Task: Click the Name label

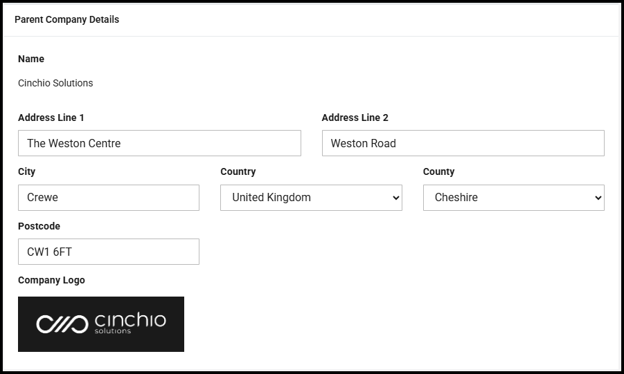Action: [x=31, y=59]
